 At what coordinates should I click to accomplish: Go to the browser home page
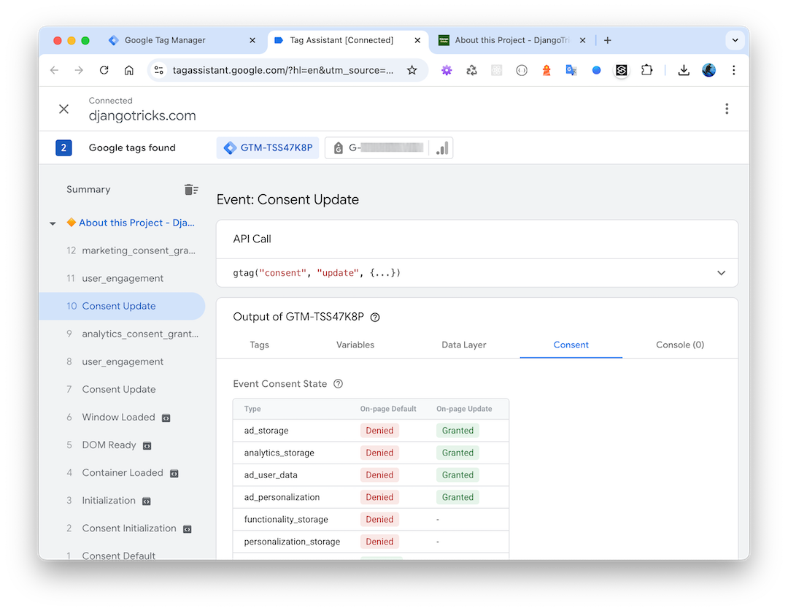point(129,70)
